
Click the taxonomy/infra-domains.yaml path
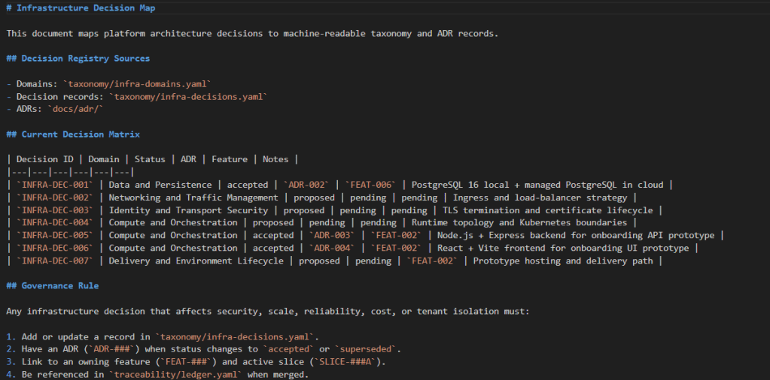[x=137, y=84]
